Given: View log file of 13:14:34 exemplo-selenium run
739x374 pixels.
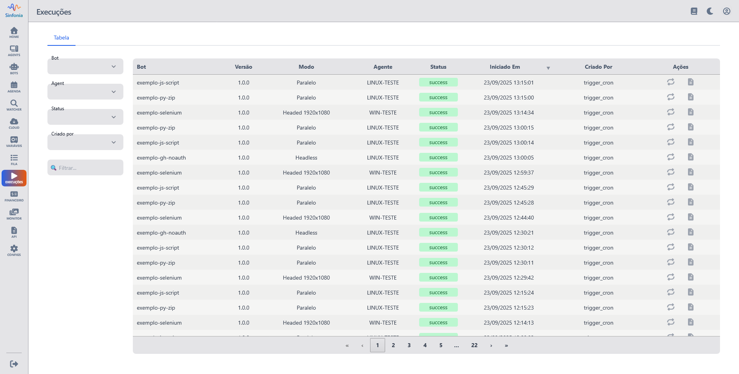Looking at the screenshot, I should click(690, 112).
